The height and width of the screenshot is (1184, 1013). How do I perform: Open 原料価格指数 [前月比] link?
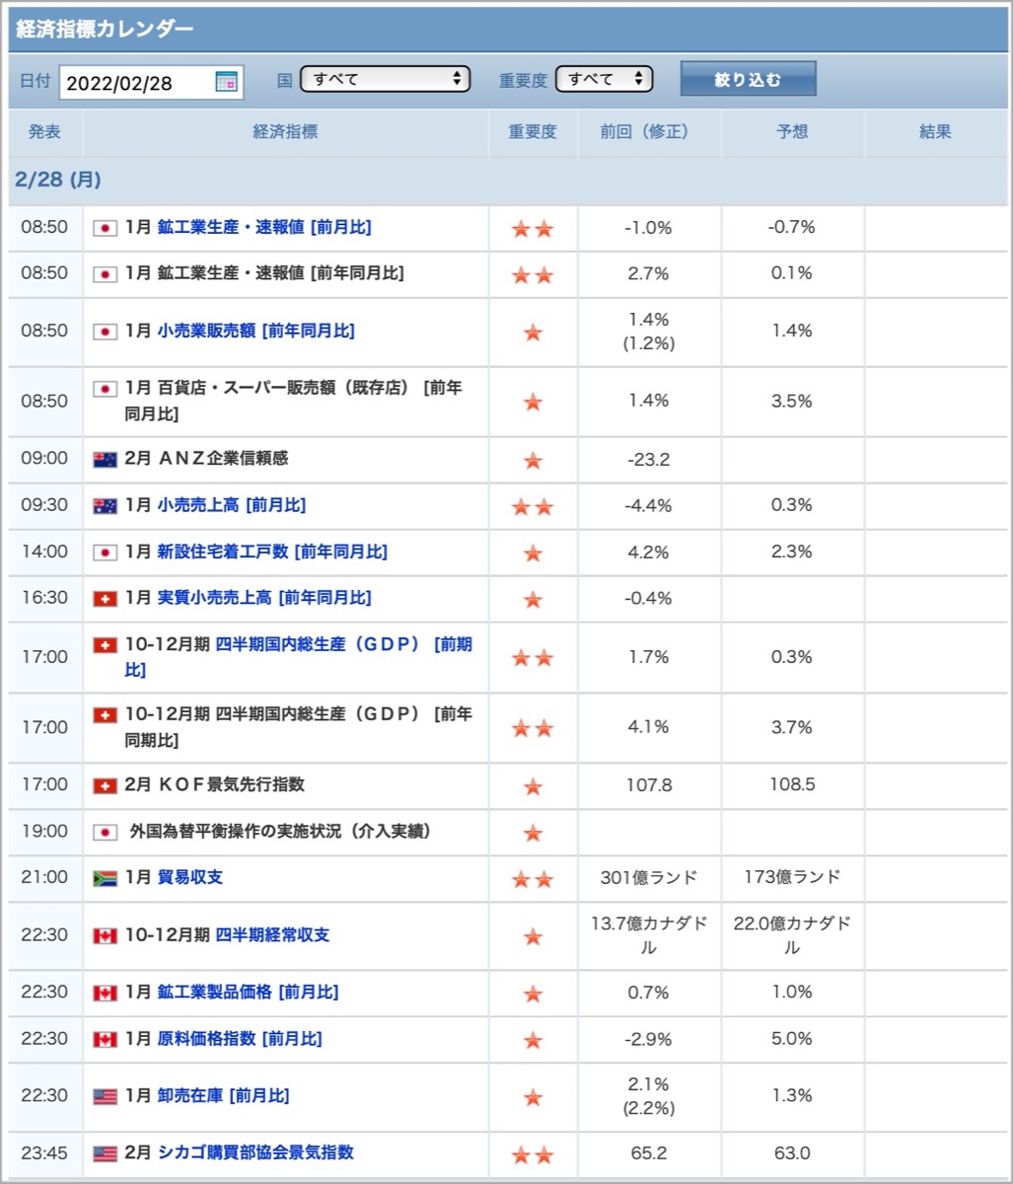click(x=240, y=1039)
